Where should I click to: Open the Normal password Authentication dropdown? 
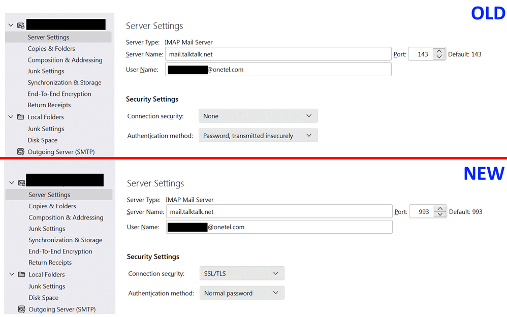[241, 293]
